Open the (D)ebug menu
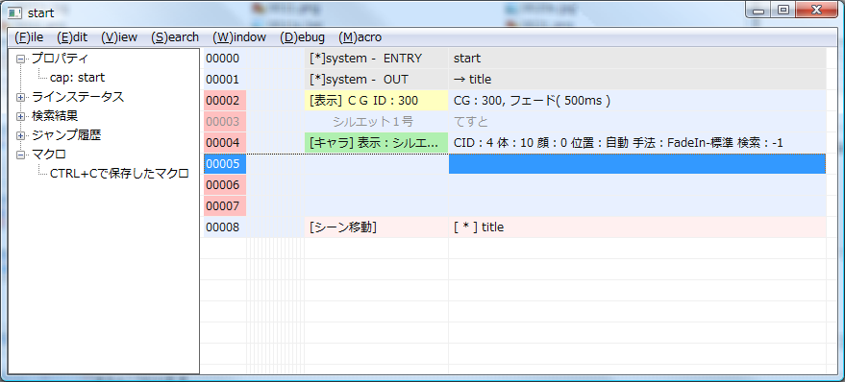 [302, 37]
